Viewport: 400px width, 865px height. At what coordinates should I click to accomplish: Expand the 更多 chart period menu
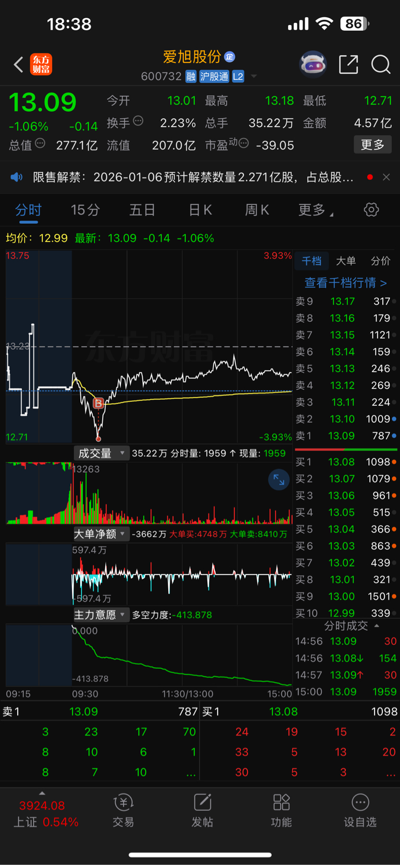point(316,210)
